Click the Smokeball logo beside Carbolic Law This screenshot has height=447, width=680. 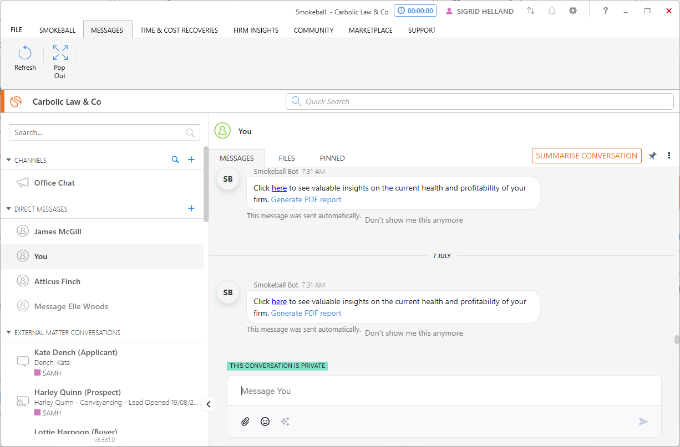point(16,102)
